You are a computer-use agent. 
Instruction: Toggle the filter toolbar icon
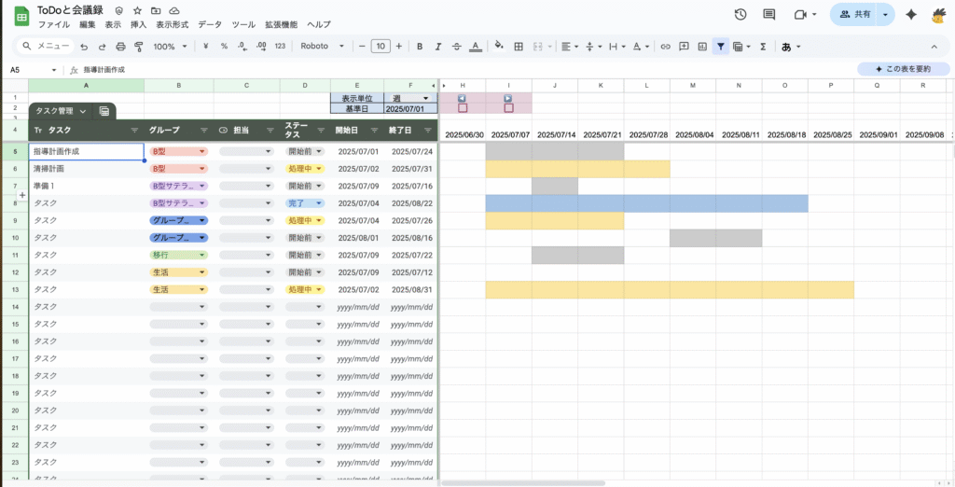(x=721, y=47)
